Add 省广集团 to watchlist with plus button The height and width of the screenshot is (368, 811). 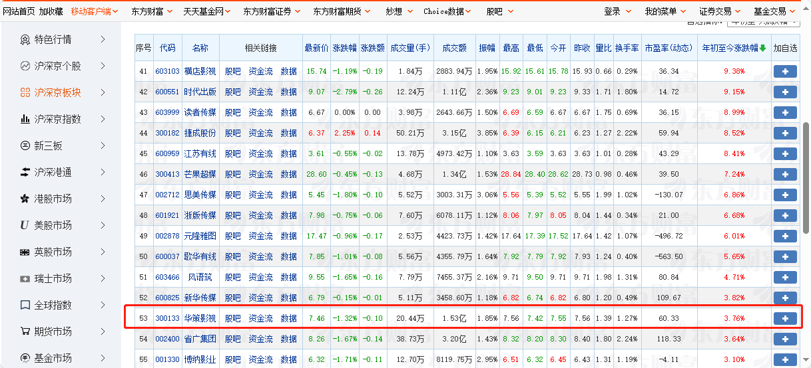coord(785,339)
